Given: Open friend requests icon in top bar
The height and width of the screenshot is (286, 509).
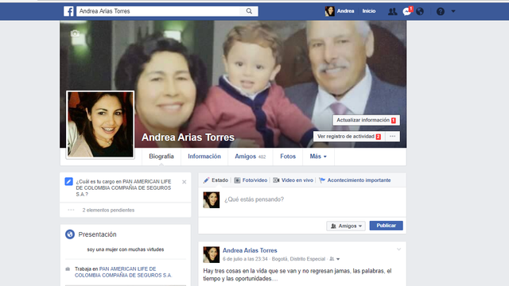Looking at the screenshot, I should click(x=392, y=12).
